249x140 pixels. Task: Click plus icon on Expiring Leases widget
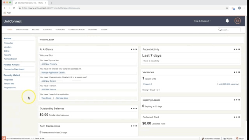pyautogui.click(x=237, y=100)
